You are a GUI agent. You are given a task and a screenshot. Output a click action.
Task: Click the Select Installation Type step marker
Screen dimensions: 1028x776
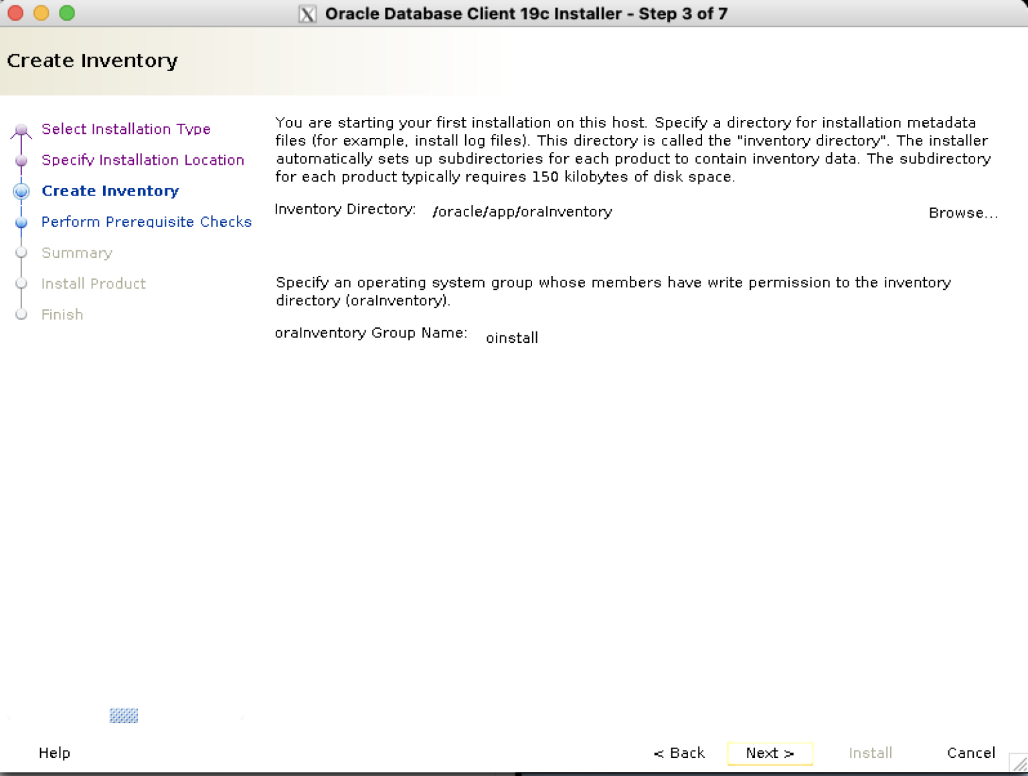tap(21, 129)
